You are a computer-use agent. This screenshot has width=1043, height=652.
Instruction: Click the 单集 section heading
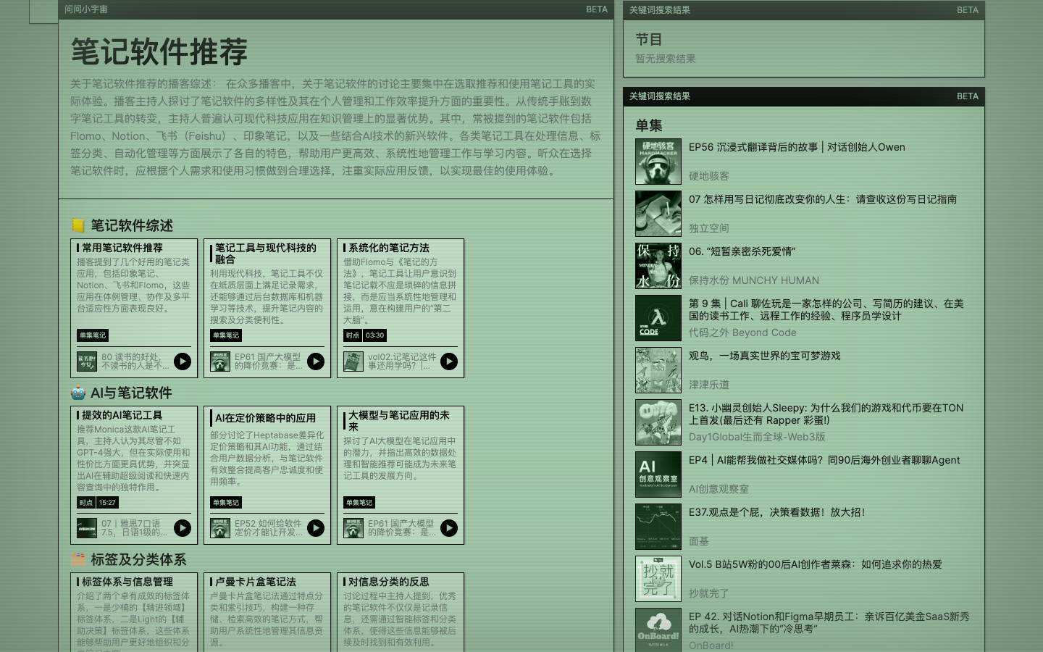[x=649, y=126]
